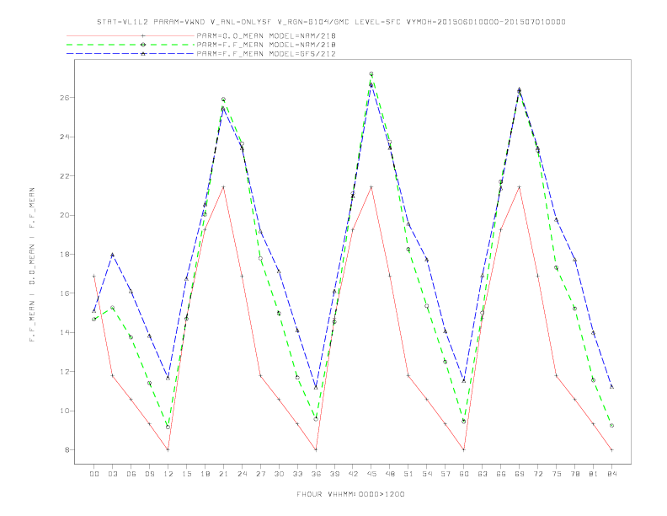Click y-axis tick label 12
The width and height of the screenshot is (667, 516).
(64, 372)
